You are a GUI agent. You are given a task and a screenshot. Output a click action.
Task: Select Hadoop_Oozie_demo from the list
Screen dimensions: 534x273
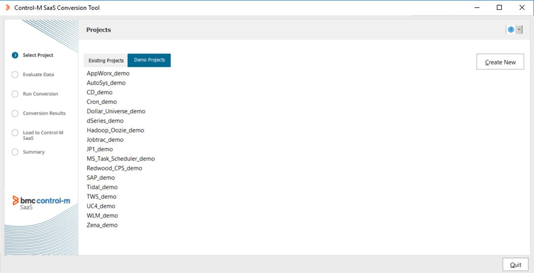coord(115,130)
